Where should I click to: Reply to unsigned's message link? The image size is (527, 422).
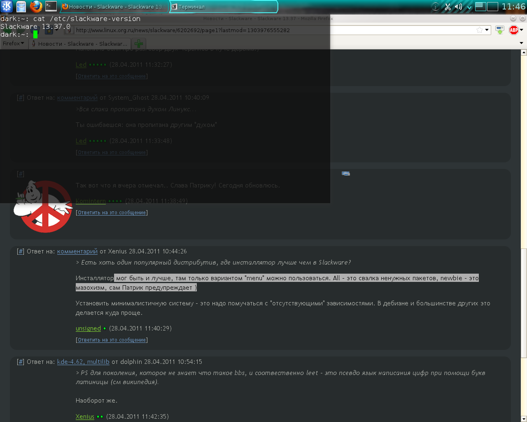tap(112, 340)
